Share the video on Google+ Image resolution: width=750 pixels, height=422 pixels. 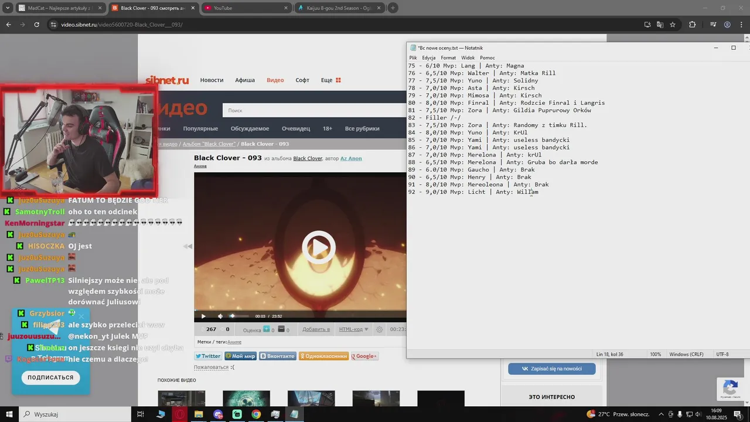[x=364, y=356]
